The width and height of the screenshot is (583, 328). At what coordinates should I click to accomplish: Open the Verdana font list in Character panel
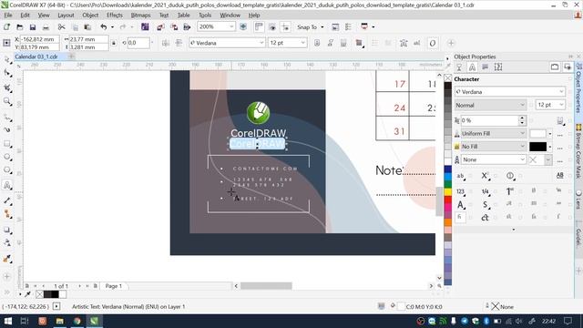(x=561, y=91)
